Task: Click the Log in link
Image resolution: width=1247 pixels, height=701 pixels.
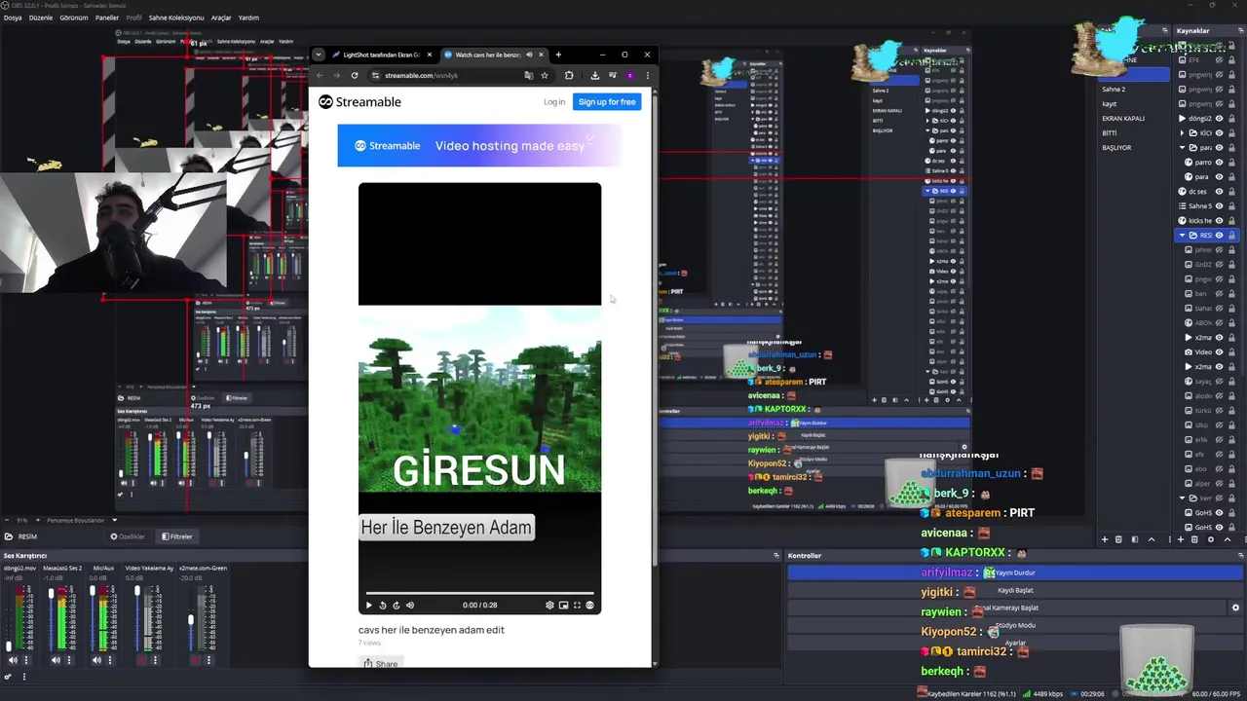Action: 554,102
